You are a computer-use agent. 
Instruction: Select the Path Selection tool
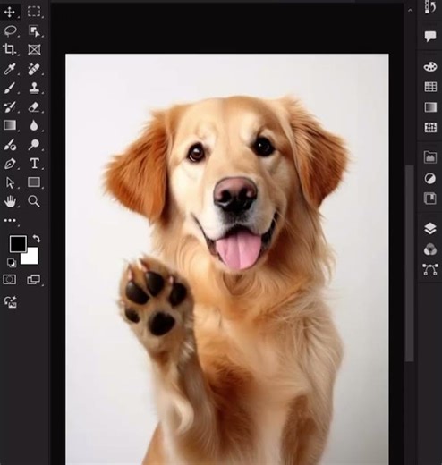pos(10,182)
